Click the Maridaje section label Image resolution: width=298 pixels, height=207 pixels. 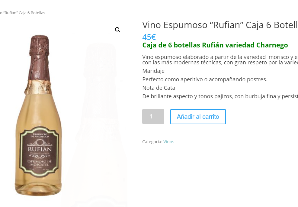pos(153,71)
